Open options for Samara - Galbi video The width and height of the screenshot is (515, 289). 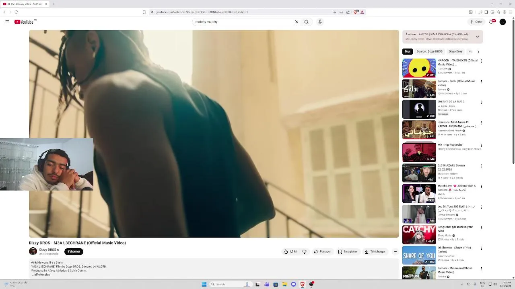[481, 81]
